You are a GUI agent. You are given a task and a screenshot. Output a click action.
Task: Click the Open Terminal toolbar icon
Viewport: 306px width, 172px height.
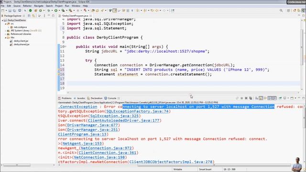pyautogui.click(x=20, y=11)
